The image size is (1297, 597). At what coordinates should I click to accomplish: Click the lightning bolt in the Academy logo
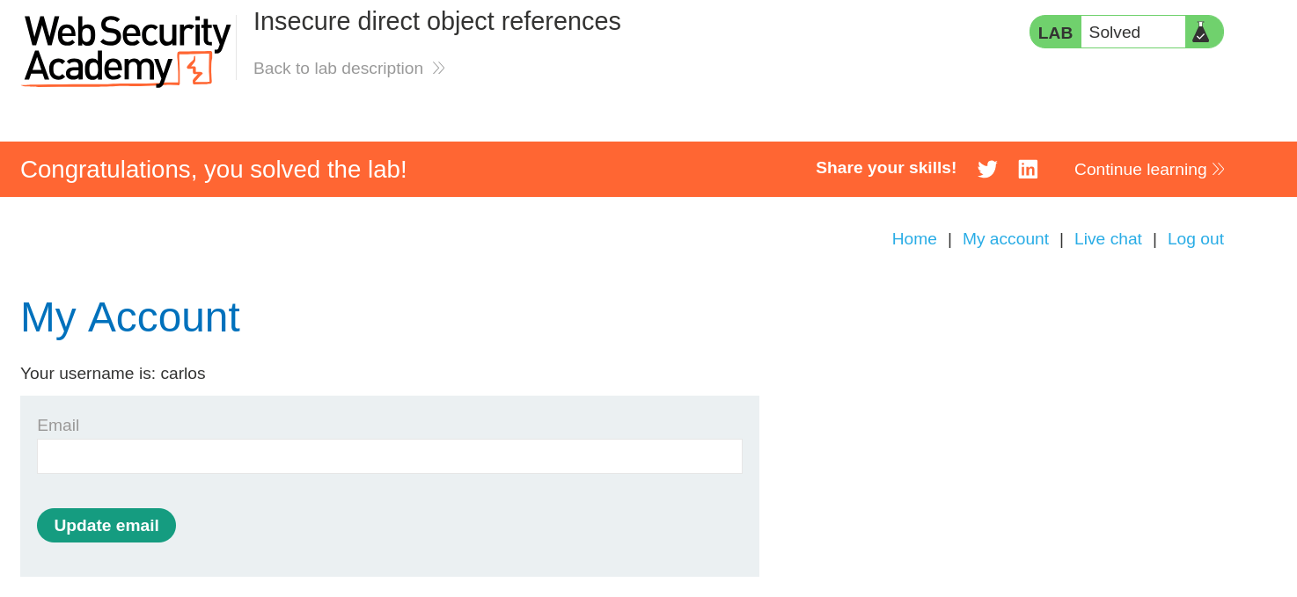point(193,67)
